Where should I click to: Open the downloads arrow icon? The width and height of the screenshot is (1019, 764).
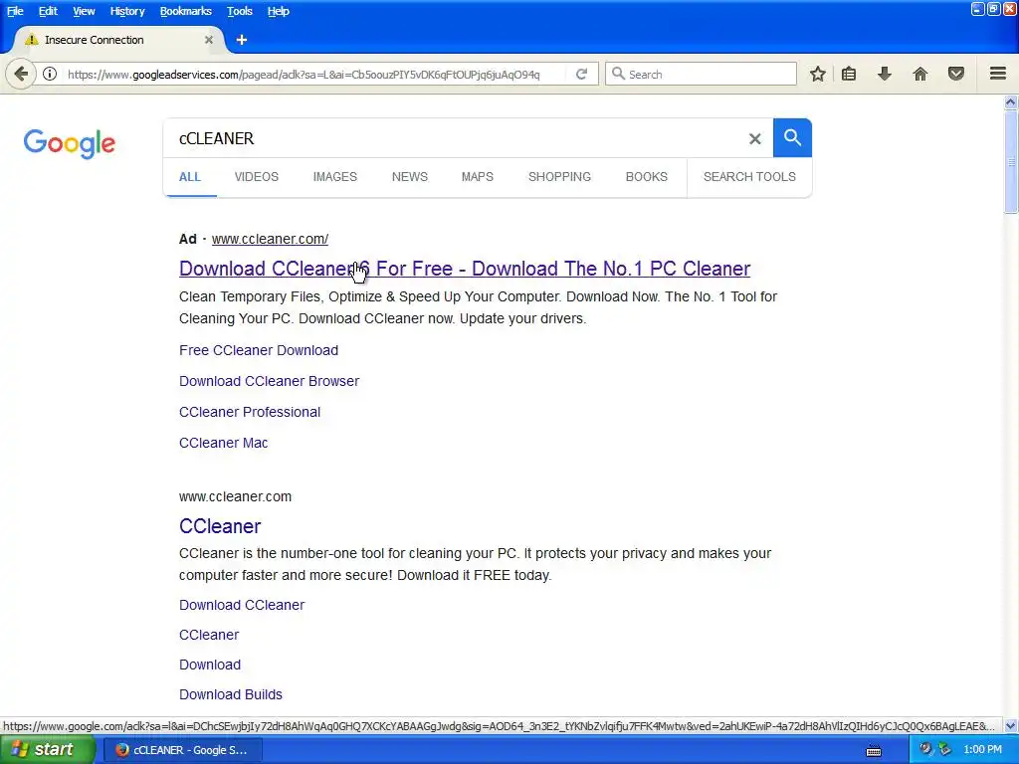point(885,74)
